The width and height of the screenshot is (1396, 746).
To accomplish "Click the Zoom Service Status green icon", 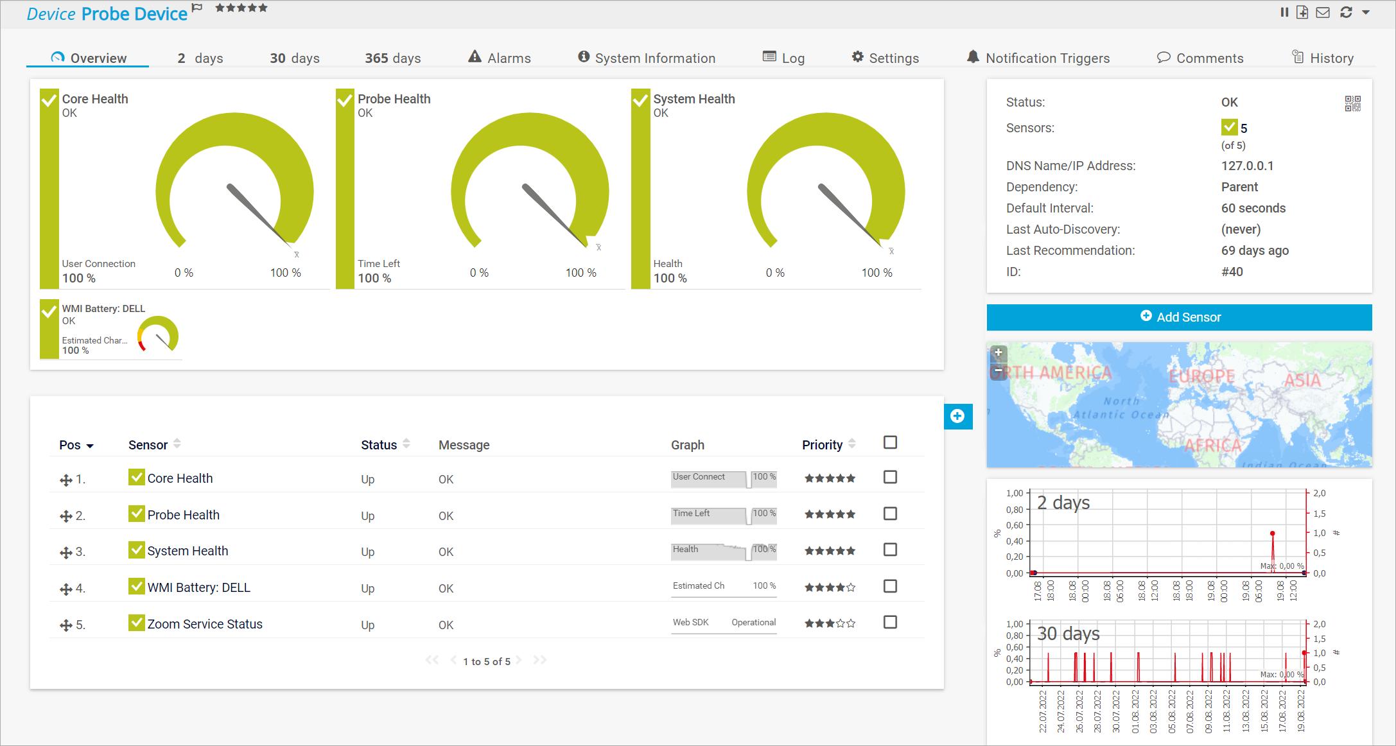I will pos(136,623).
